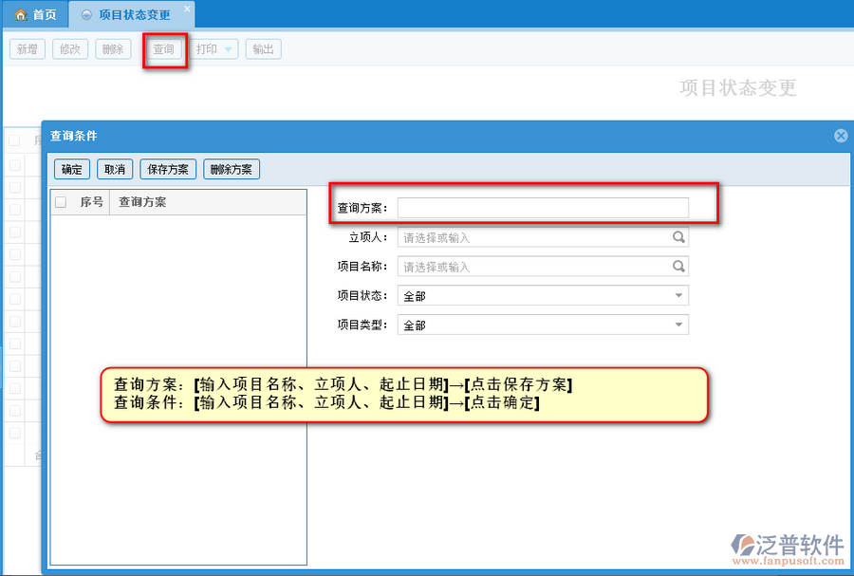Click the 查询 toolbar button
This screenshot has height=576, width=854.
tap(163, 49)
